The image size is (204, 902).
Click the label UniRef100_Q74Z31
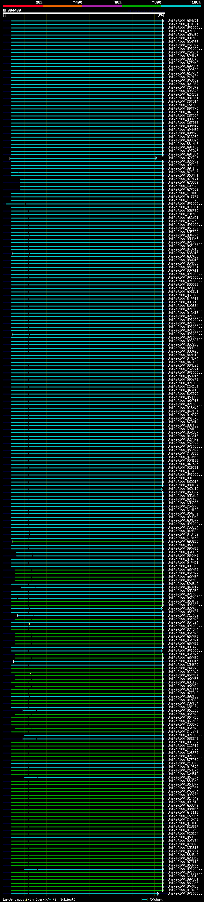pos(183,559)
